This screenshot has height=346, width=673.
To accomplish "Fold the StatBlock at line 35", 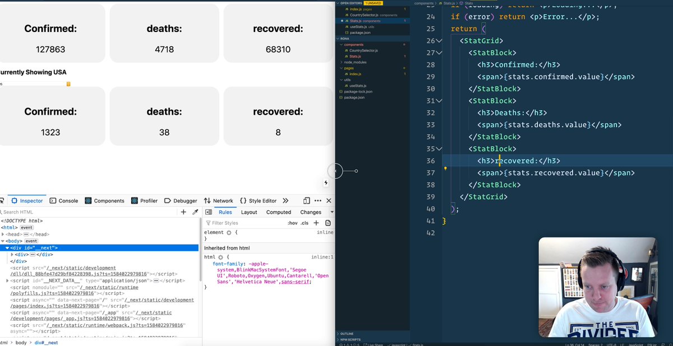I will coord(439,149).
